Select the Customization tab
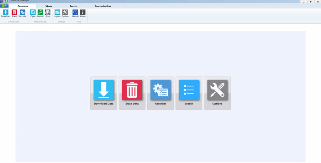The height and width of the screenshot is (163, 321). point(103,6)
